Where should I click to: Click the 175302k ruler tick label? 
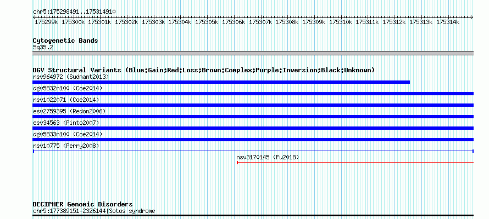pyautogui.click(x=126, y=22)
